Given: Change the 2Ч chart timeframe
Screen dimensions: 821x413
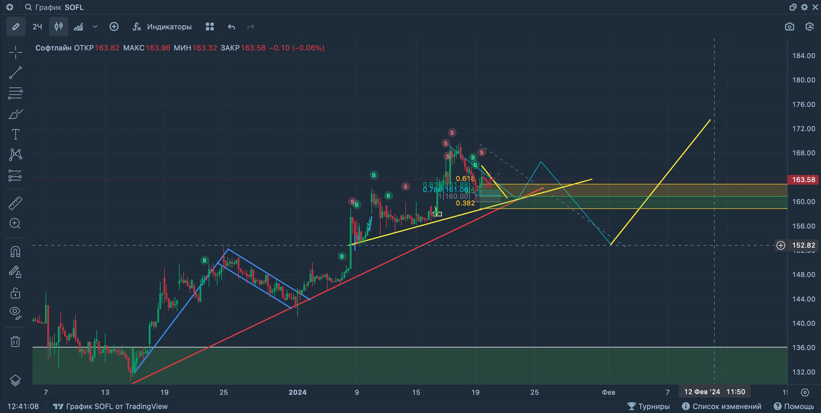Looking at the screenshot, I should click(37, 27).
